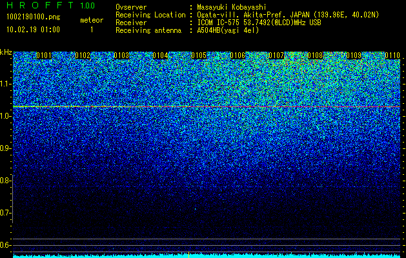The width and height of the screenshot is (406, 258).
Task: Click the 0104 time marker label
Action: pos(160,55)
